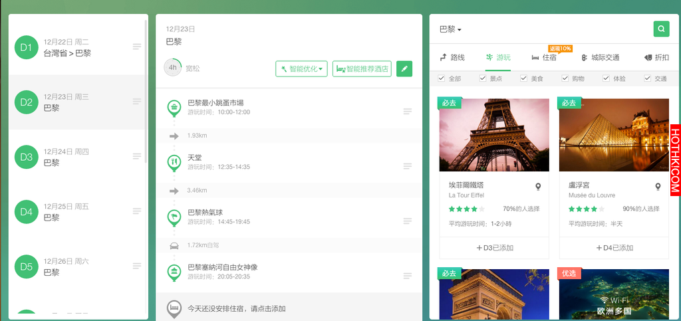Screen dimensions: 681x321
Task: Click the 游玩时间：12:35-14:35 text
Action: tap(219, 167)
